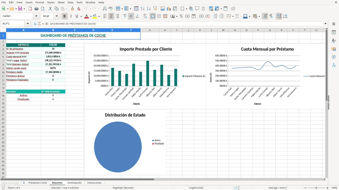Open the Data menu

click(x=70, y=2)
